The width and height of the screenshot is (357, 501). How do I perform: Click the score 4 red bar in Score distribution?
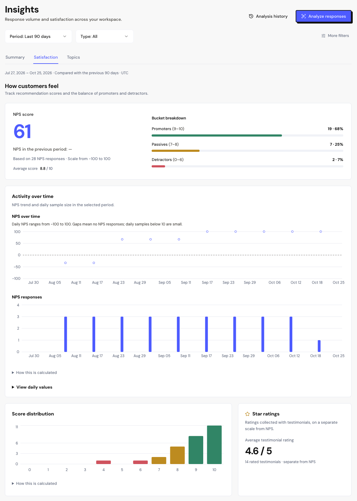[x=103, y=462]
